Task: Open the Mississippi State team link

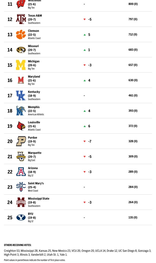Action: (x=38, y=199)
